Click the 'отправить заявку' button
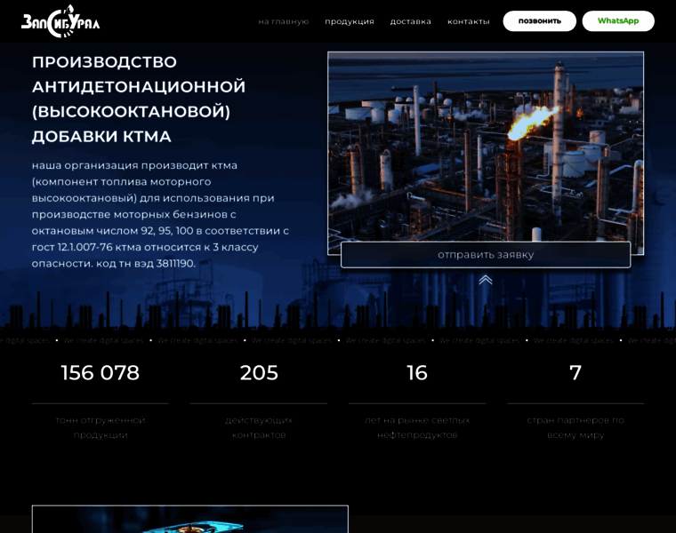 486,255
